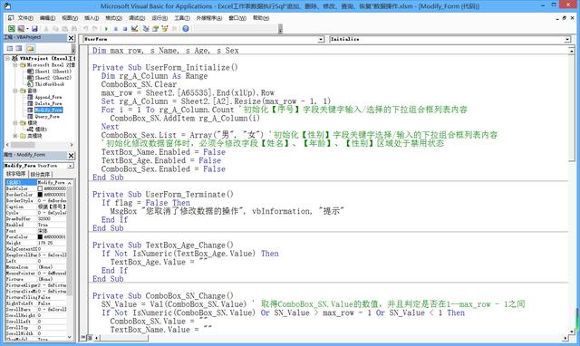The width and height of the screenshot is (580, 346).
Task: Click the Break pause icon
Action: (x=116, y=28)
